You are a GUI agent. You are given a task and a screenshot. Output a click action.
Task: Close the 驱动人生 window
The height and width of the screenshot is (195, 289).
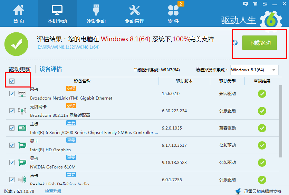pyautogui.click(x=284, y=4)
